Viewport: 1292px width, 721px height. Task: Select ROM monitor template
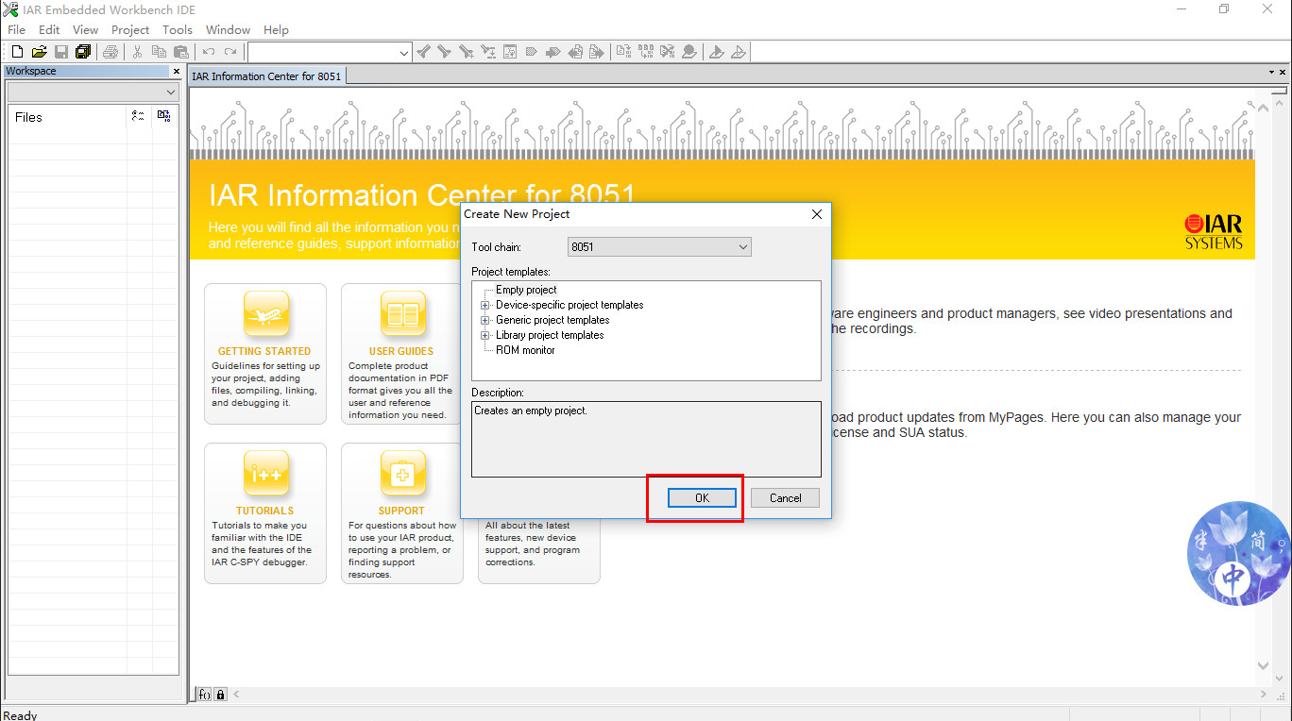click(525, 350)
